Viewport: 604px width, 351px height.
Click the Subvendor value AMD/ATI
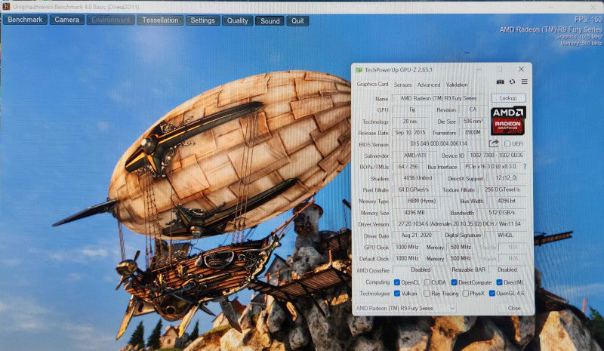click(x=414, y=155)
